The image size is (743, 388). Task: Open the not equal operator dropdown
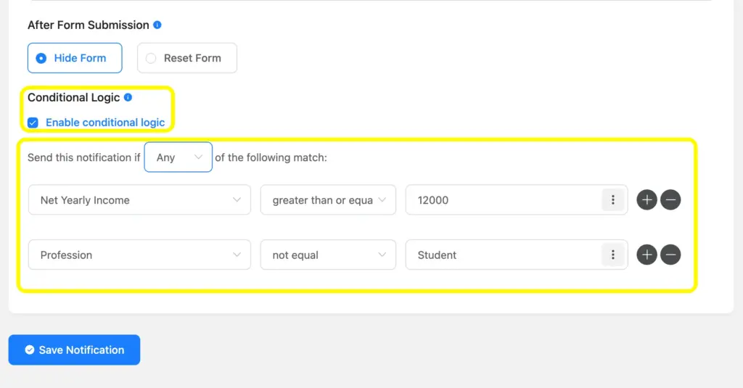(x=328, y=255)
